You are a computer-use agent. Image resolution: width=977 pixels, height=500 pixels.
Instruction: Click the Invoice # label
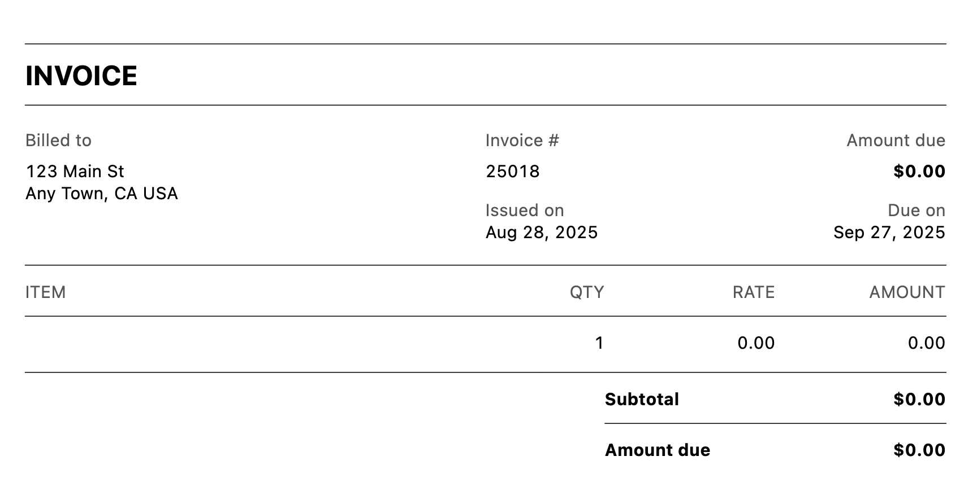pos(522,141)
